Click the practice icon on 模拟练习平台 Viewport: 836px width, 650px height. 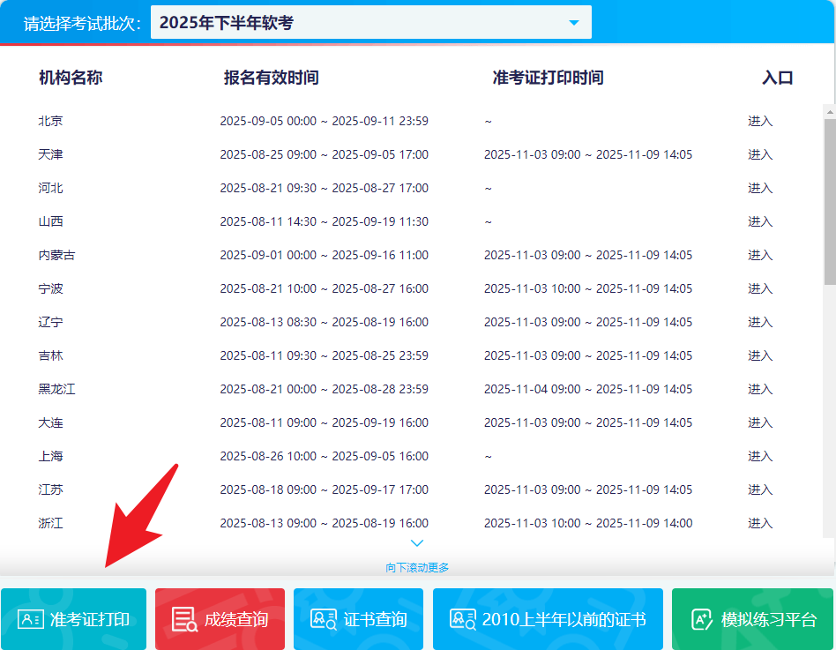[702, 619]
